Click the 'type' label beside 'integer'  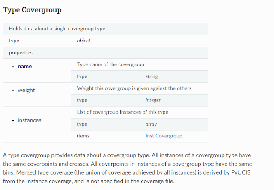click(82, 100)
